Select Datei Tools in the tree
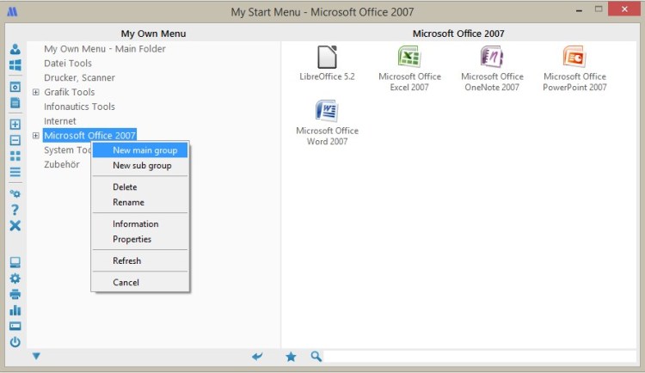645x373 pixels. (x=68, y=64)
